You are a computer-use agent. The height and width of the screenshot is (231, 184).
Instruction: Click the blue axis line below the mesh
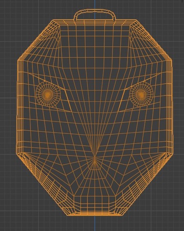pyautogui.click(x=95, y=224)
